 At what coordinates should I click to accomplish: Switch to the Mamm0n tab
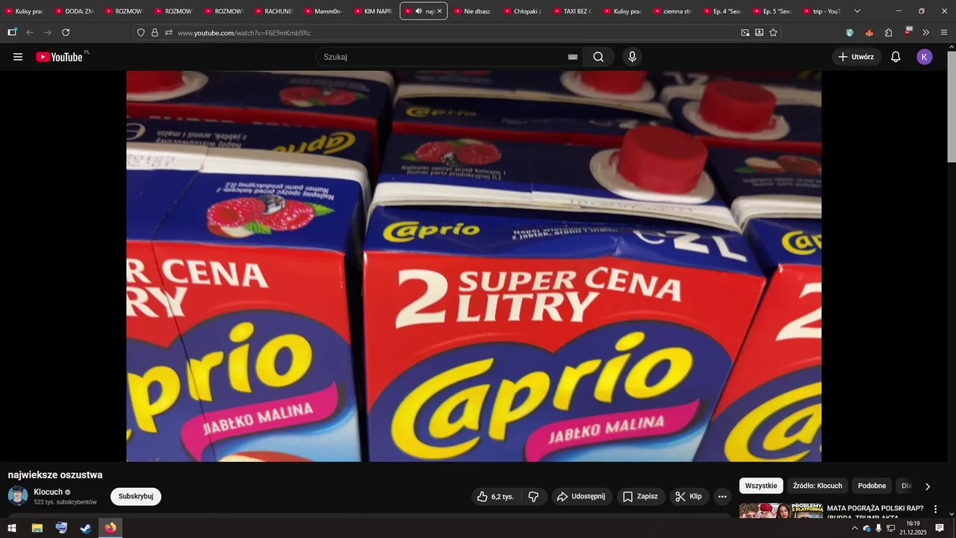[x=324, y=11]
